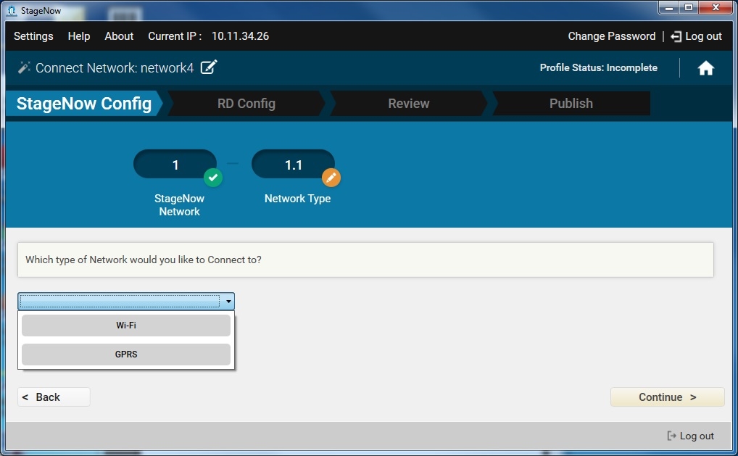The height and width of the screenshot is (456, 738).
Task: Open the Settings menu
Action: tap(33, 36)
